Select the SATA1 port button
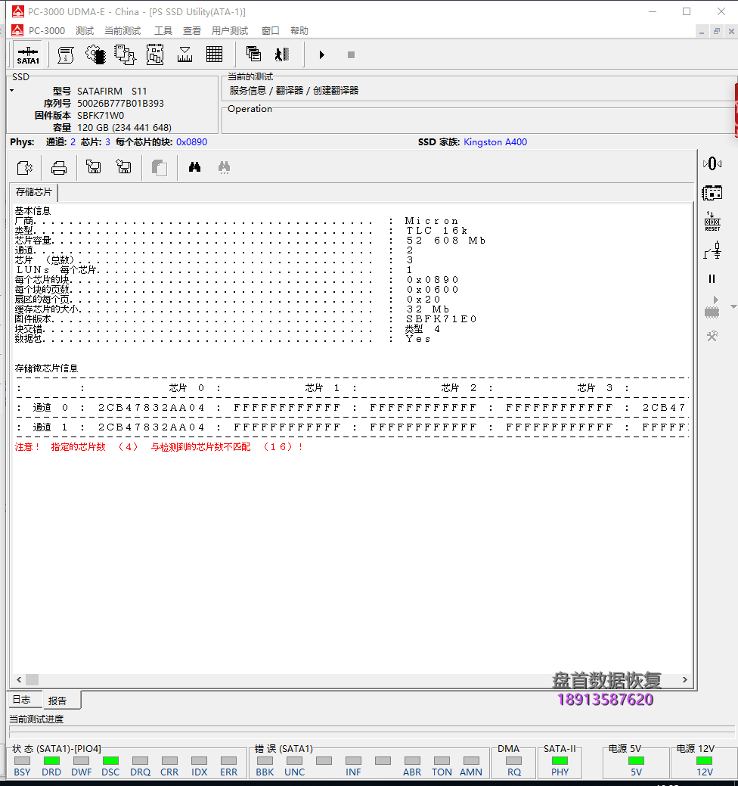 (28, 54)
